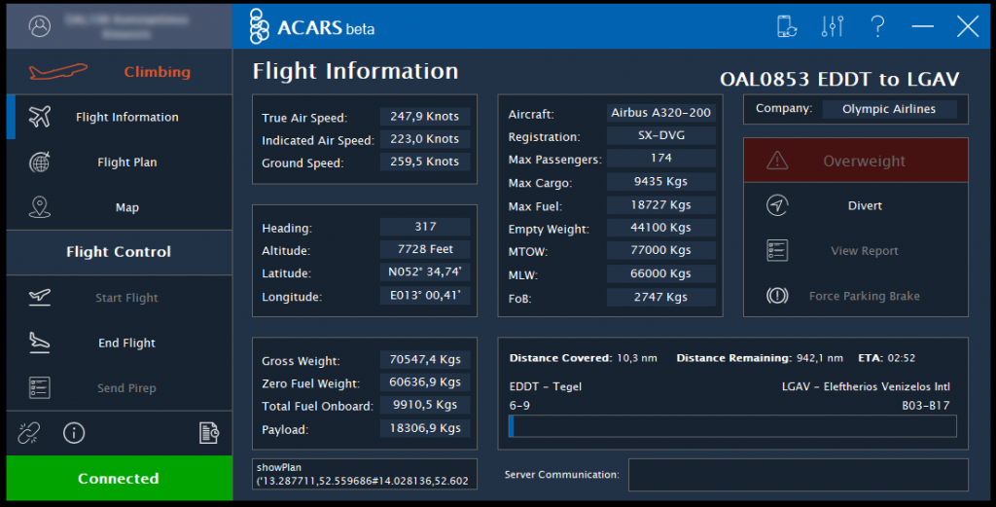This screenshot has width=996, height=507.
Task: Click the ACARS logo in the title bar
Action: pos(259,26)
